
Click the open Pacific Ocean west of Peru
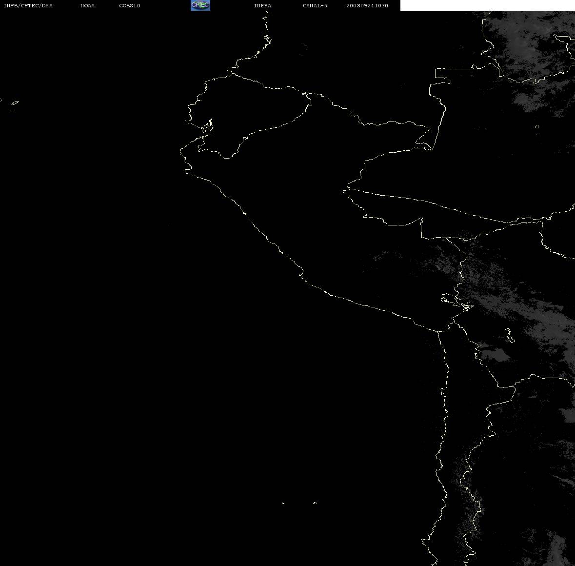pyautogui.click(x=110, y=293)
